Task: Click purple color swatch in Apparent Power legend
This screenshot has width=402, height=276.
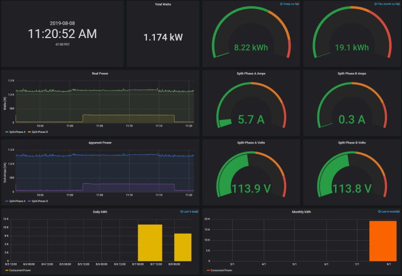Action: [x=29, y=201]
